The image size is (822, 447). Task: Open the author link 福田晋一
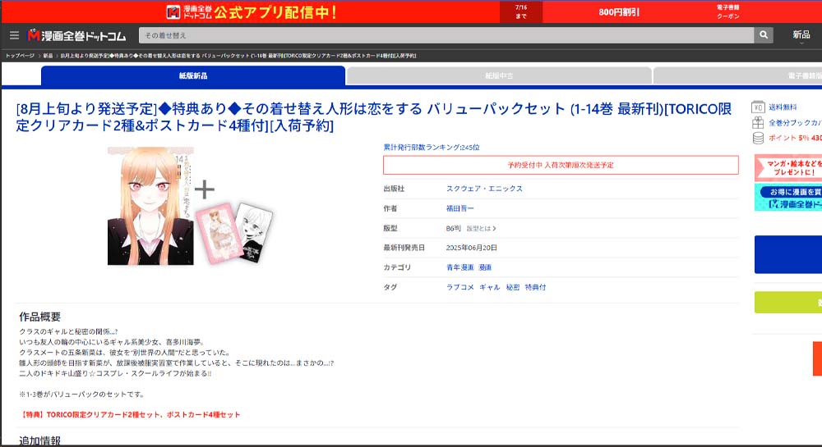[459, 208]
